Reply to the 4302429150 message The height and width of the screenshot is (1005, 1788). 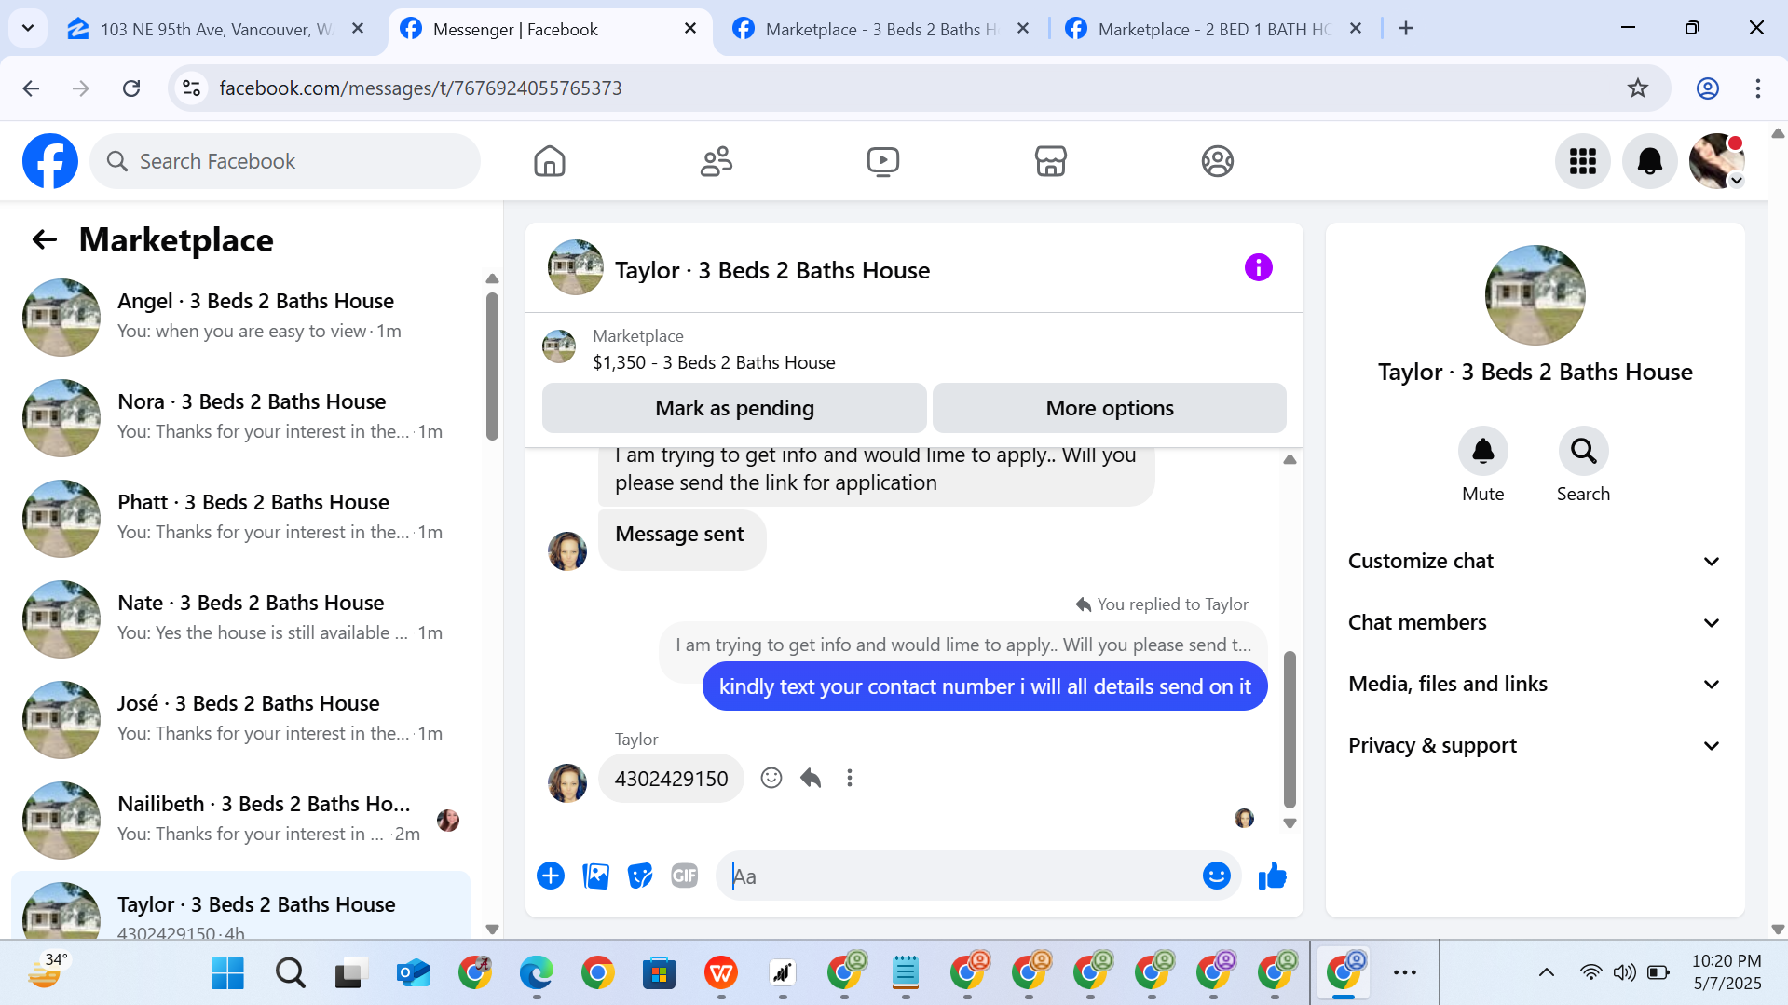pyautogui.click(x=811, y=778)
